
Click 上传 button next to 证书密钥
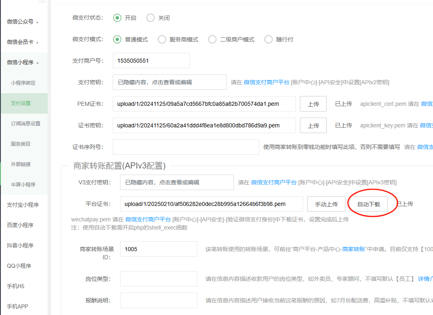[x=313, y=125]
